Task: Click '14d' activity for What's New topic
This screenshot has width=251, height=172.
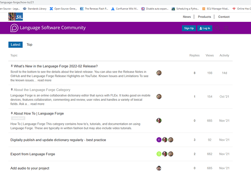Action: [224, 73]
